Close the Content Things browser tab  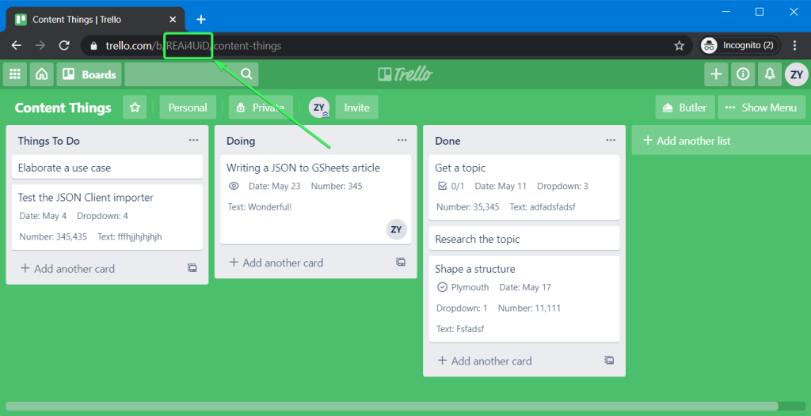(x=173, y=20)
